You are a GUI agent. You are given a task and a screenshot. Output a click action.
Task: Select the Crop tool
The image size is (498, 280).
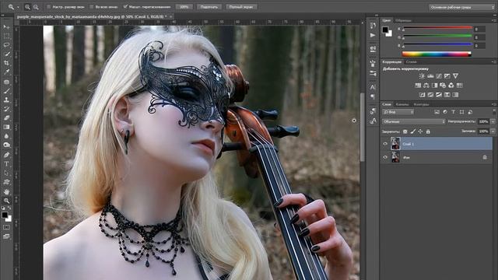click(6, 63)
